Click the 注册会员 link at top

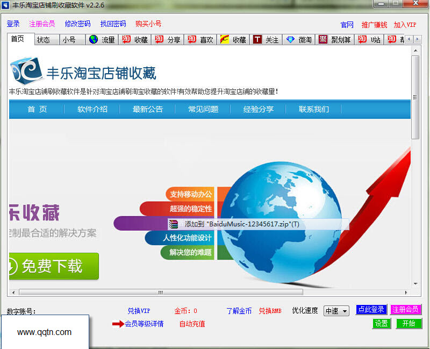(42, 24)
